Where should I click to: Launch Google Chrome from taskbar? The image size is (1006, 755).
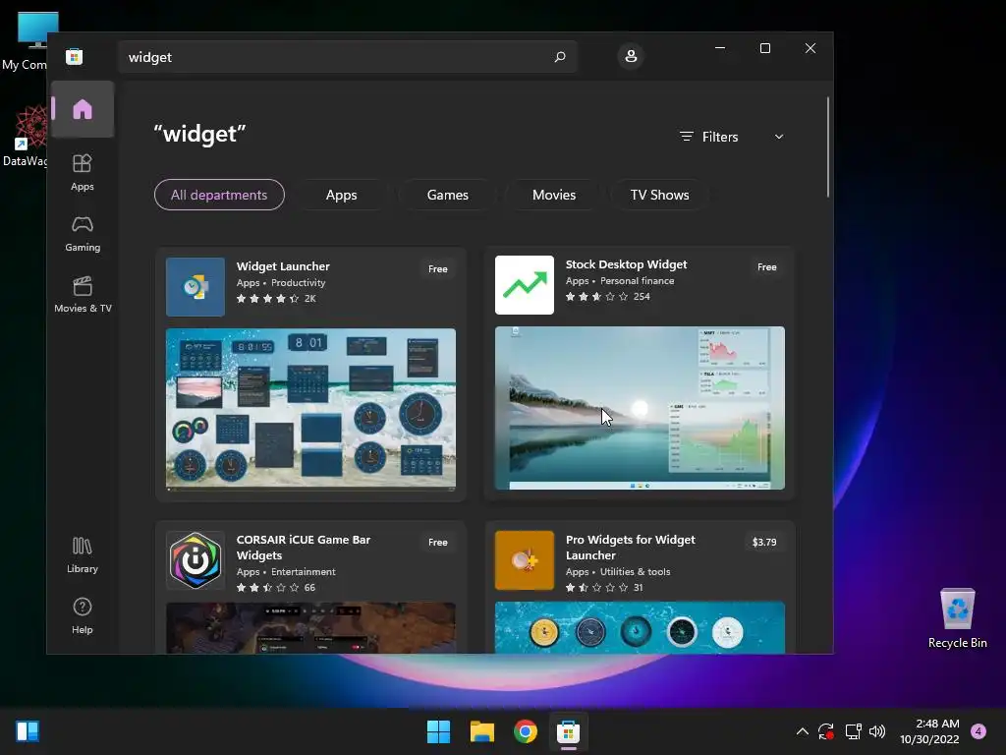click(x=526, y=731)
